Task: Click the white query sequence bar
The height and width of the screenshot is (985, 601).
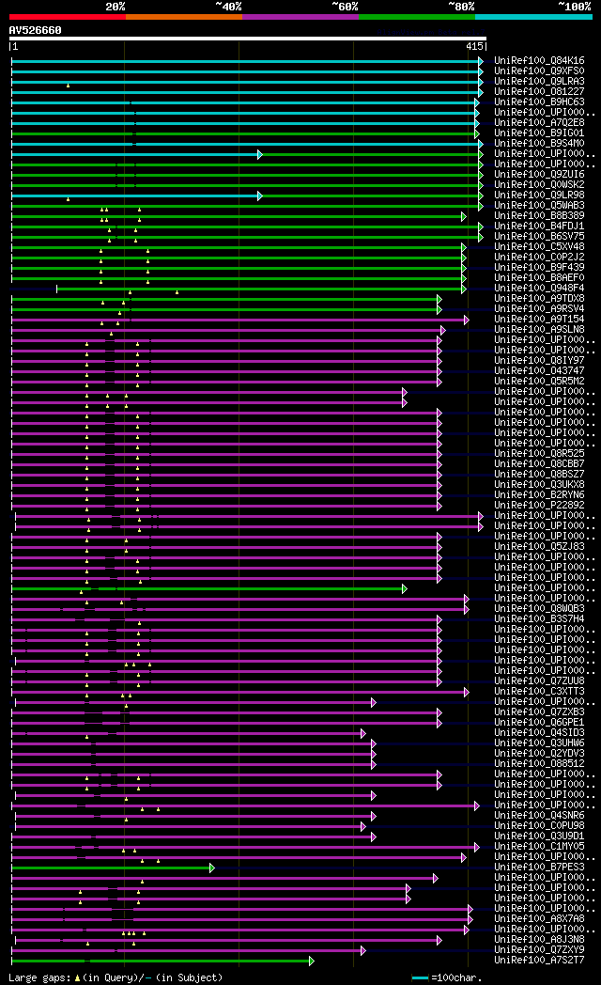Action: click(248, 39)
